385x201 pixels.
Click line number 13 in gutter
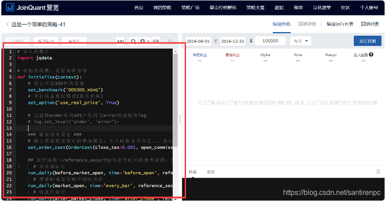click(x=9, y=128)
